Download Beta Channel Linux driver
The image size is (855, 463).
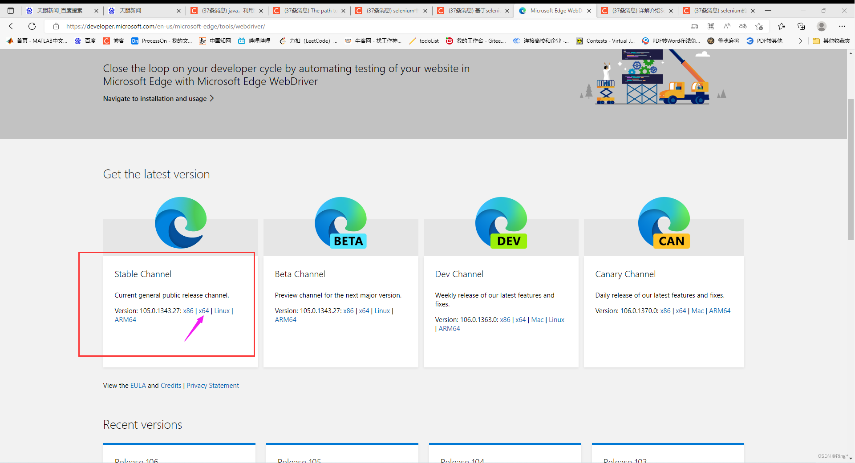pyautogui.click(x=382, y=311)
